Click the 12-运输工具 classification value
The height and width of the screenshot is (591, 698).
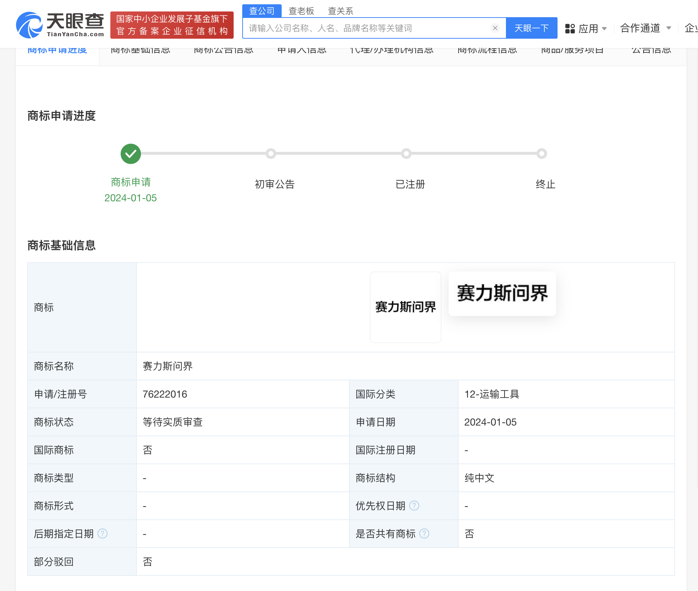point(492,394)
